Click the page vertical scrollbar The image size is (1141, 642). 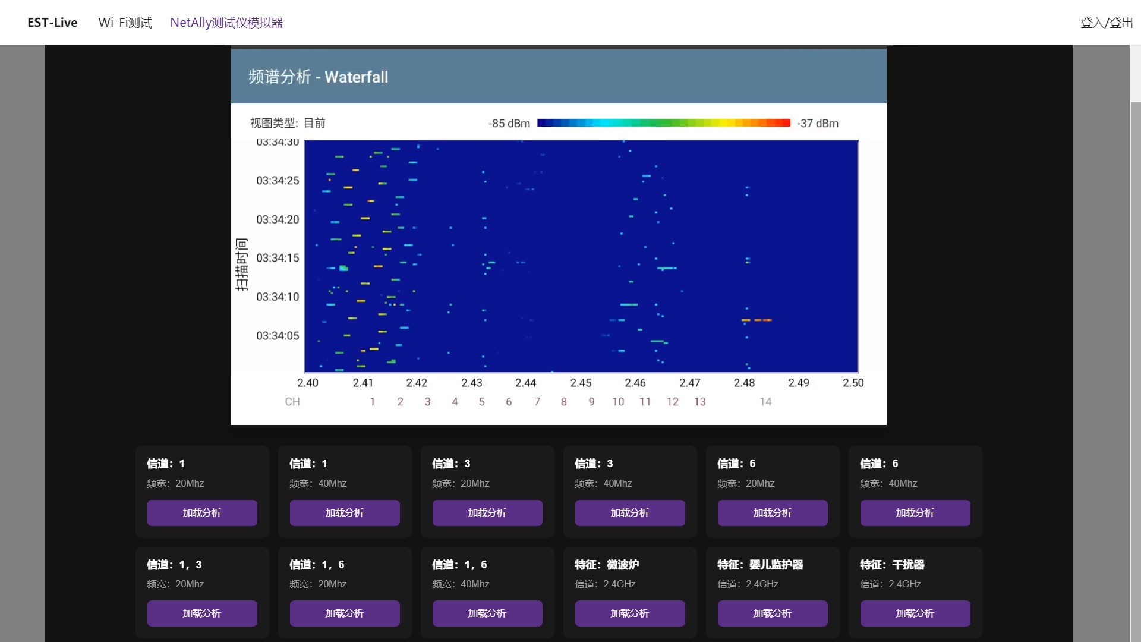(1135, 357)
